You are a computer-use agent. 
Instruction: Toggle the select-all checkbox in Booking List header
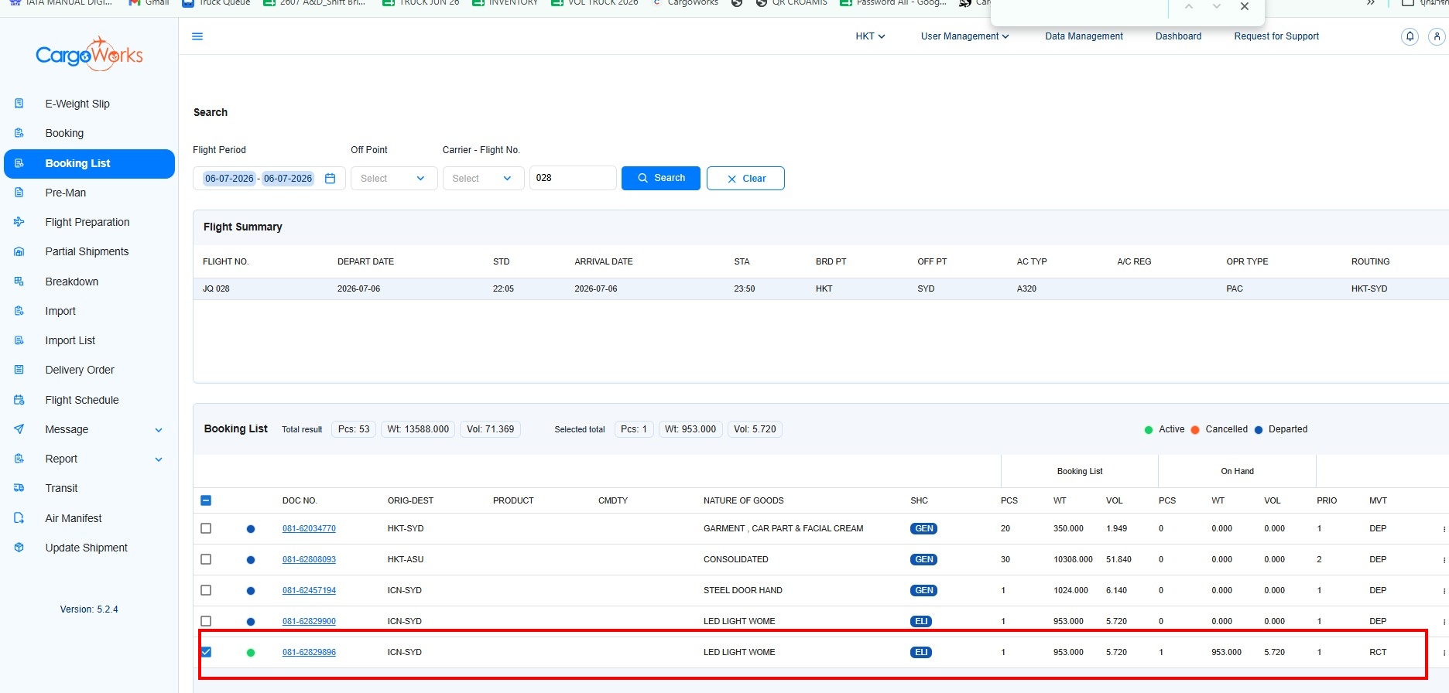click(x=206, y=500)
